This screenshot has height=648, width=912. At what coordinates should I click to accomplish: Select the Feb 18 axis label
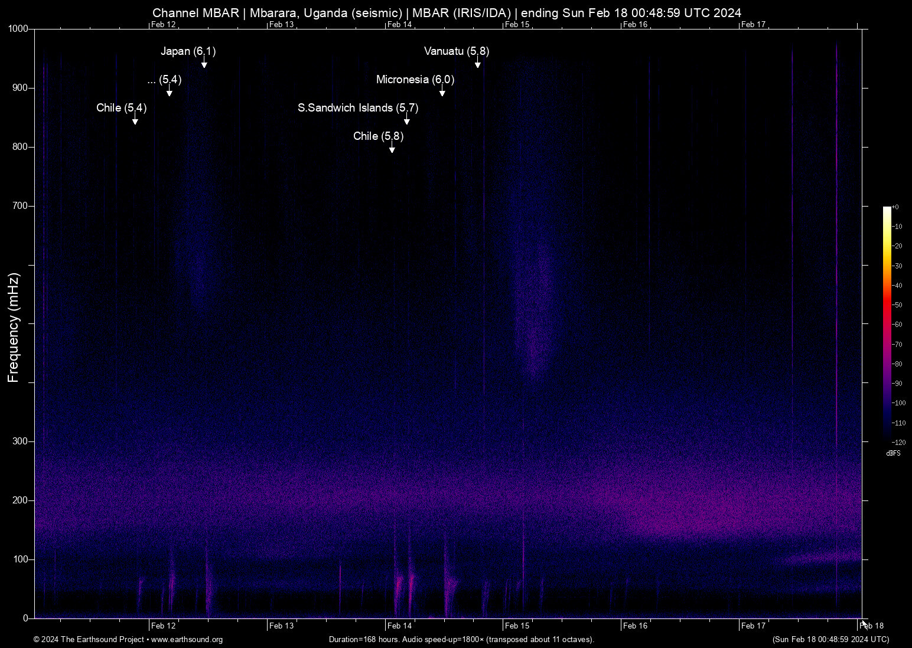[x=871, y=625]
